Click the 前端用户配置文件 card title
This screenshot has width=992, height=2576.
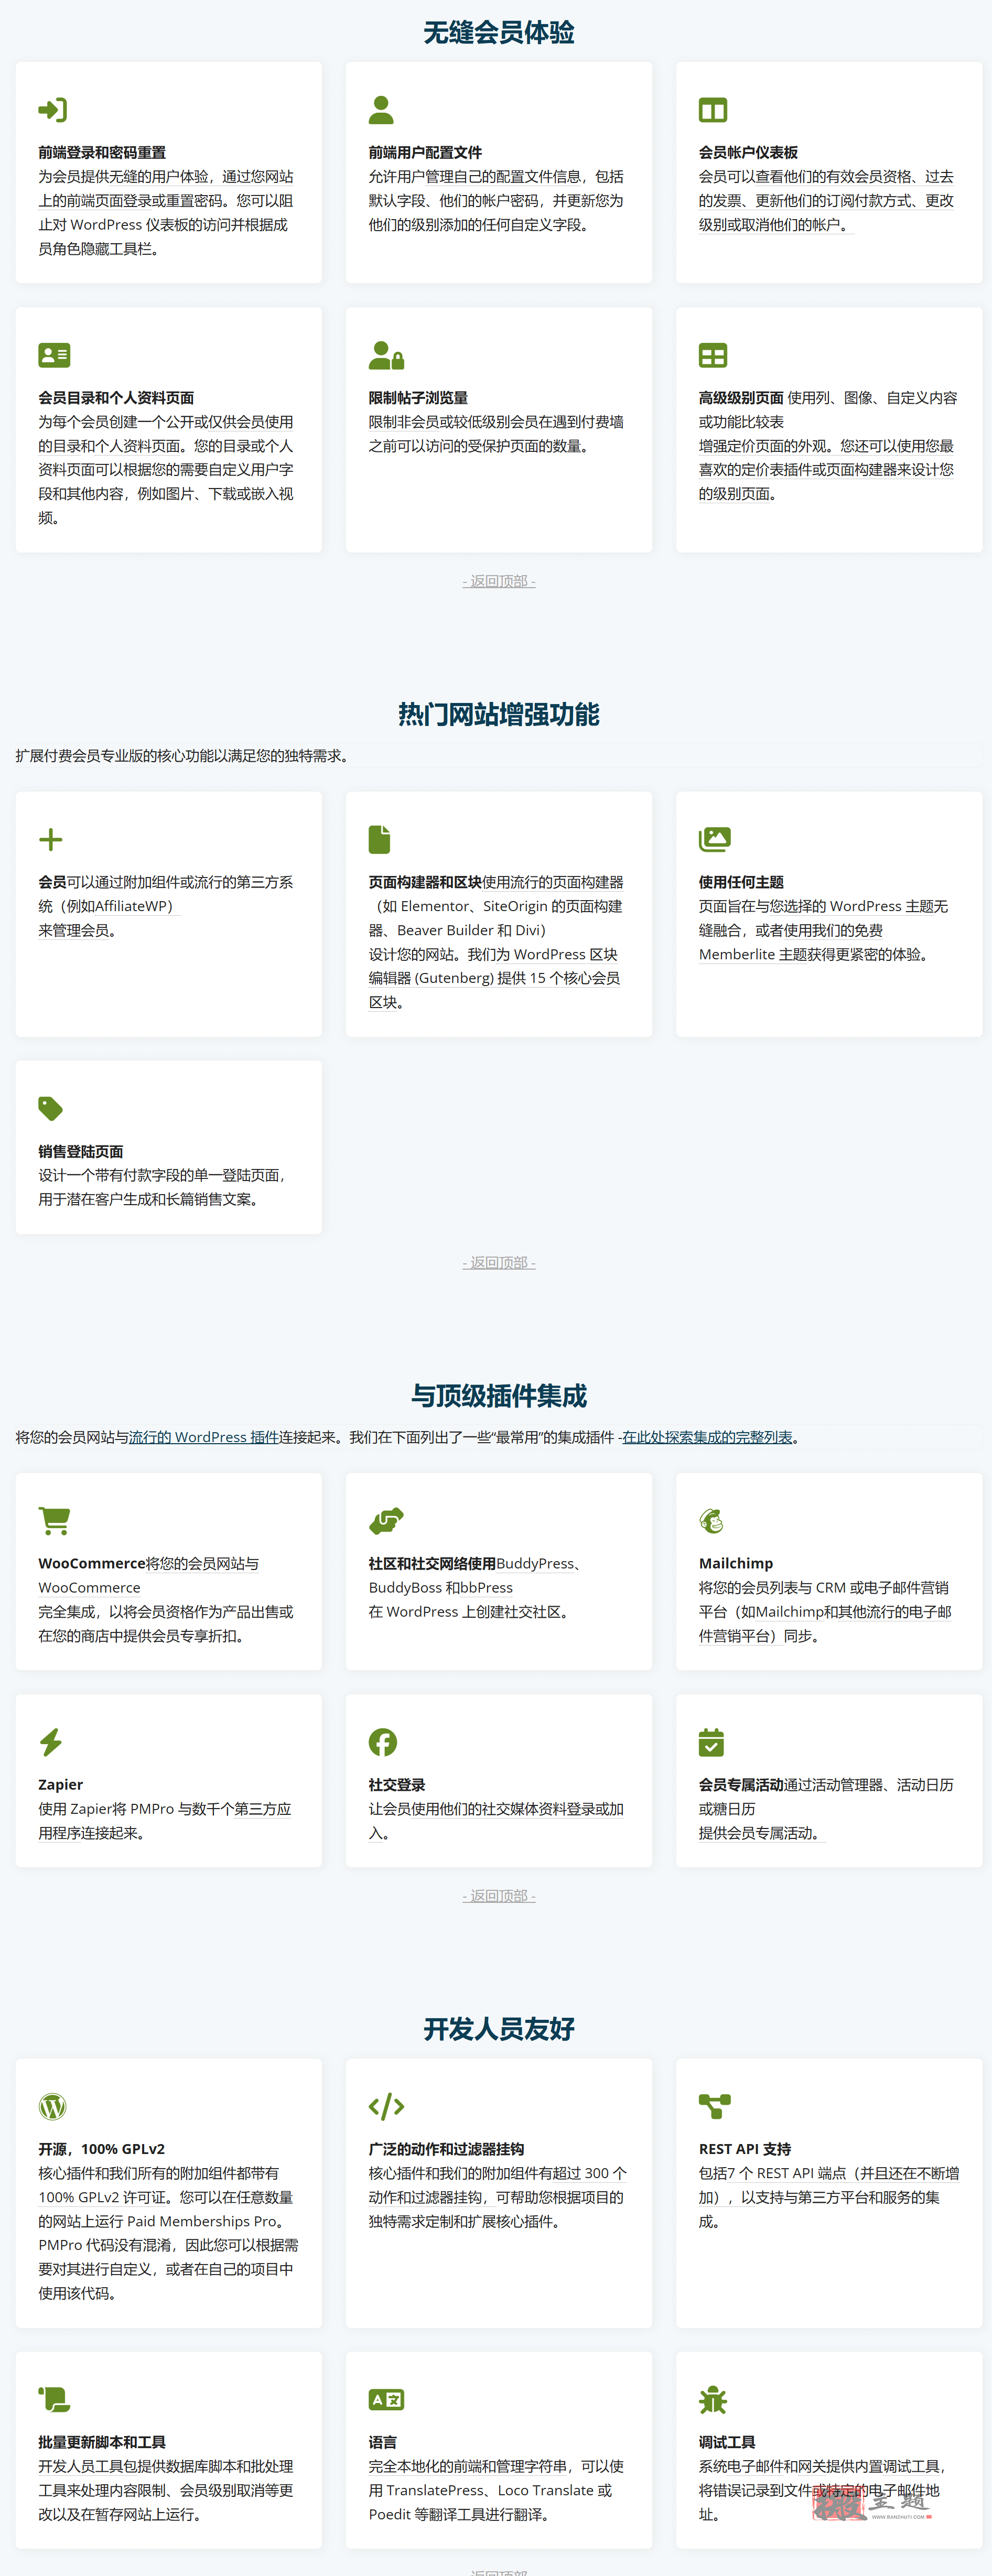click(x=425, y=152)
